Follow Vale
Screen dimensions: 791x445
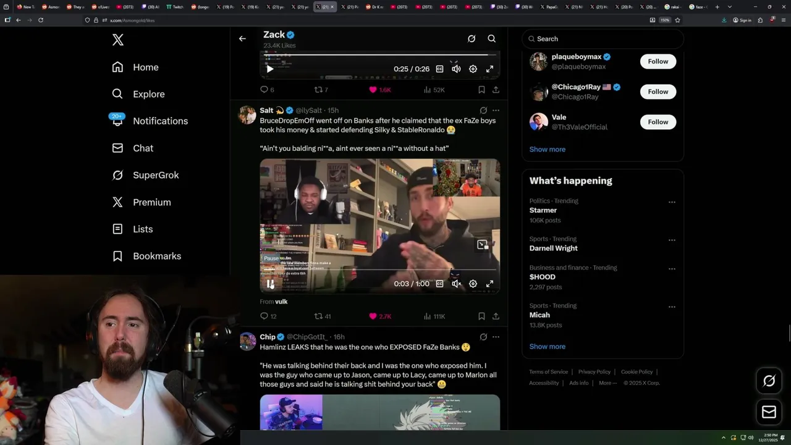tap(658, 122)
